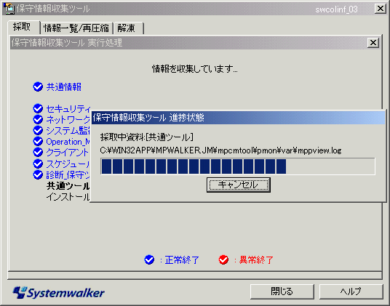Click the 進捗状態 dialog title bar
The image size is (390, 306).
(238, 117)
